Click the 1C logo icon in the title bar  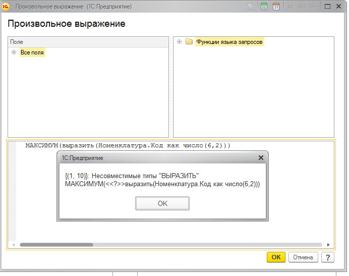click(6, 7)
